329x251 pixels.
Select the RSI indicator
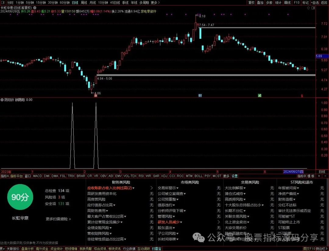(x=141, y=176)
